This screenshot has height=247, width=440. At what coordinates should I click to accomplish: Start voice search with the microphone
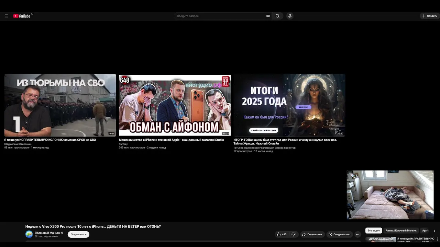[x=290, y=16]
